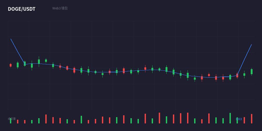Select the leftmost green volume bar
Viewport: 262px width, 131px height.
tap(11, 121)
